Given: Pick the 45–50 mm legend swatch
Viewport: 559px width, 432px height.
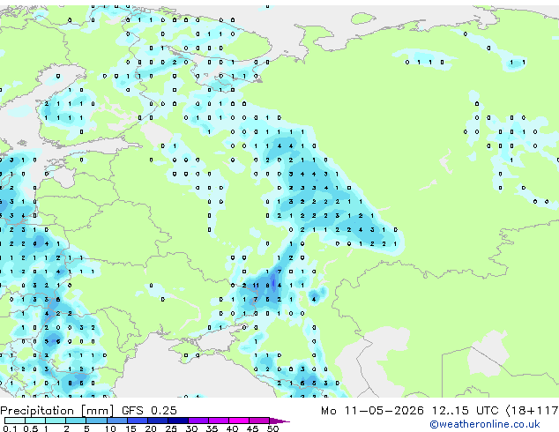Looking at the screenshot, I should click(x=259, y=421).
